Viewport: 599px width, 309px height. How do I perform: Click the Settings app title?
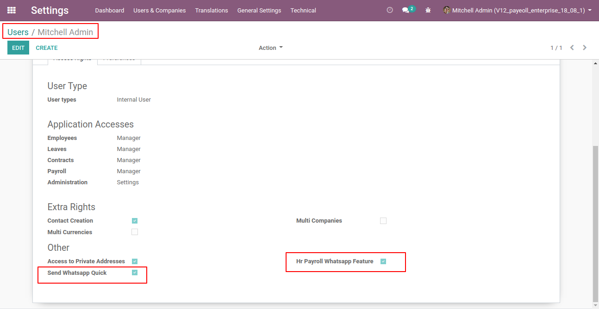click(x=50, y=10)
